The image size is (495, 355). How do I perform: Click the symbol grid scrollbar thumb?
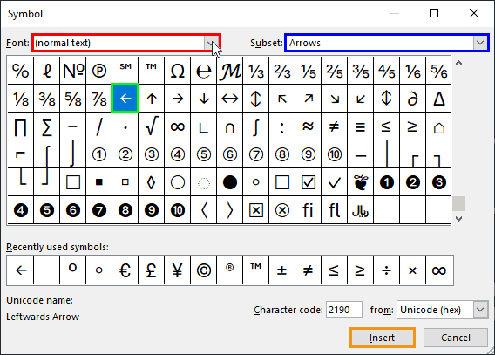pos(458,204)
